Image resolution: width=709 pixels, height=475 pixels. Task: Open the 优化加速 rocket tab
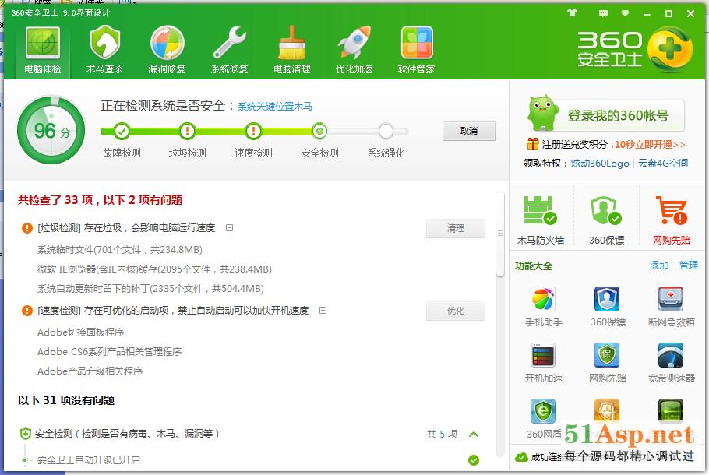(354, 50)
